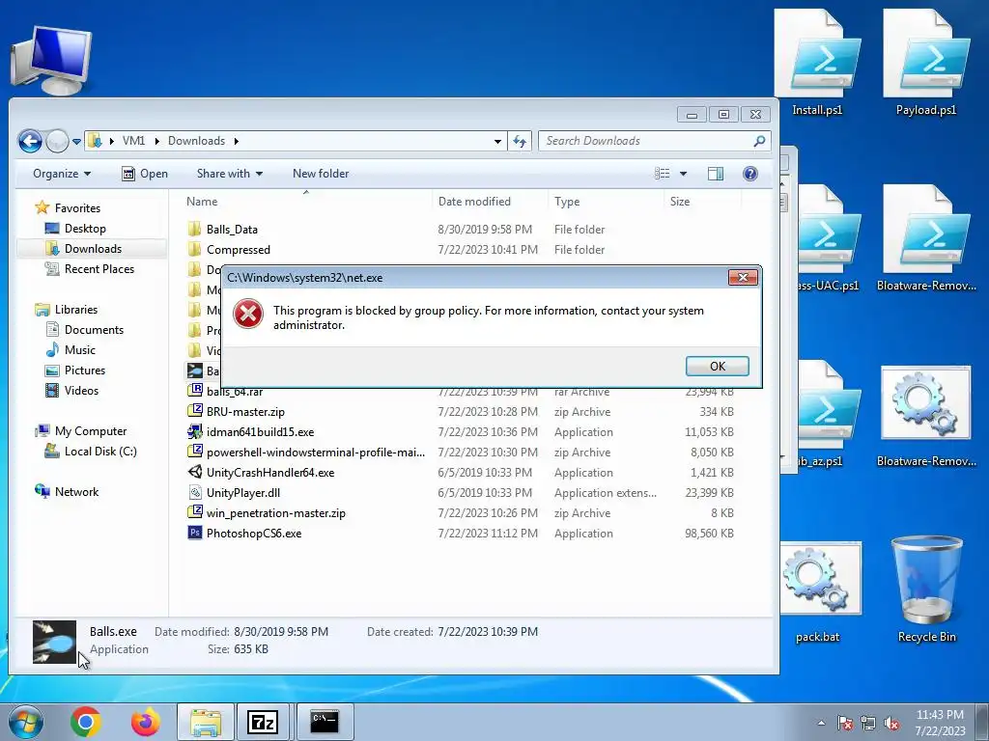Open Recent Places in Favorites
989x741 pixels.
[x=99, y=268]
